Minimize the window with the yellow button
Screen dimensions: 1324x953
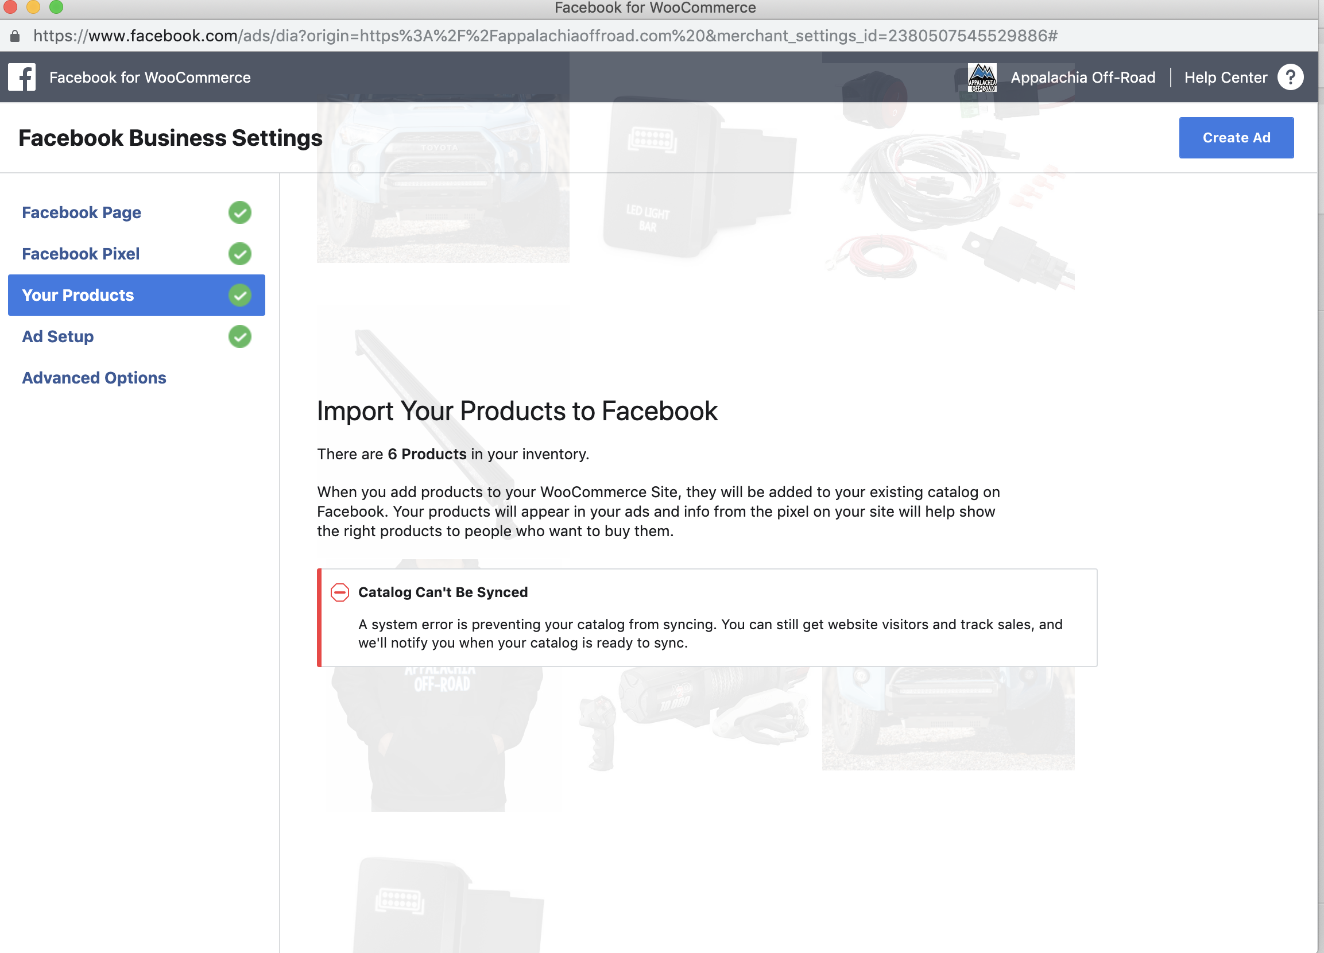tap(33, 7)
